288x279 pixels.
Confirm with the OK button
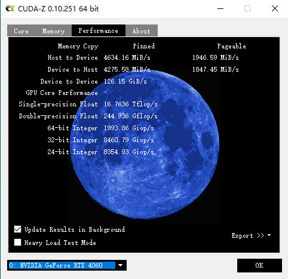259,265
